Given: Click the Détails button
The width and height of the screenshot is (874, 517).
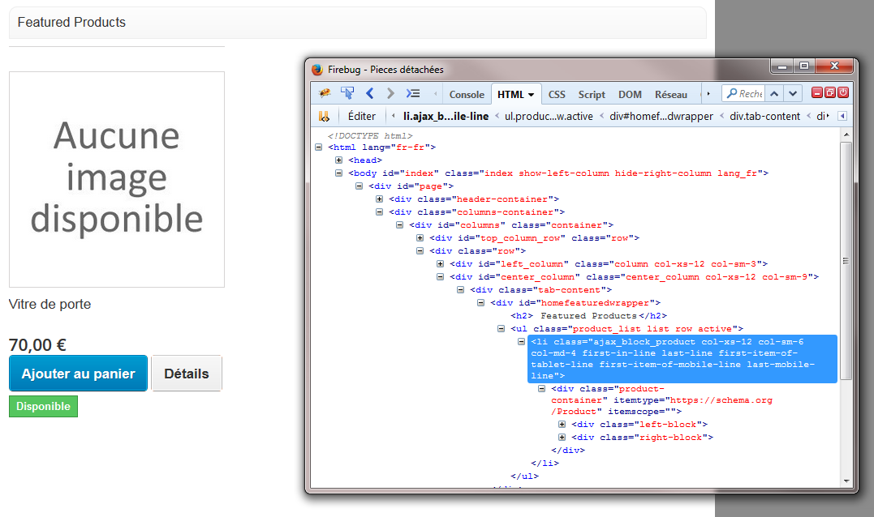Looking at the screenshot, I should coord(187,374).
